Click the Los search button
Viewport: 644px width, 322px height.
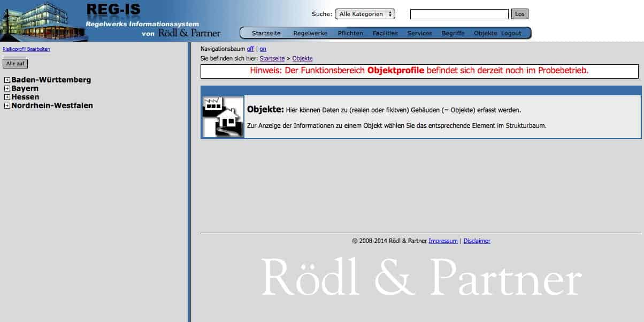click(x=519, y=14)
